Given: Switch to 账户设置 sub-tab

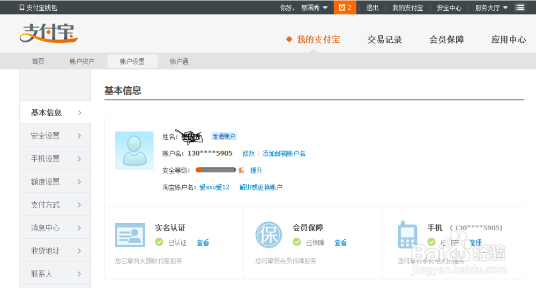Looking at the screenshot, I should pos(132,62).
